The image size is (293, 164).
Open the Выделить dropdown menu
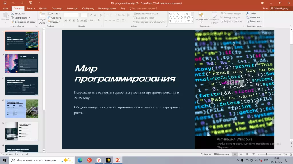click(x=254, y=21)
